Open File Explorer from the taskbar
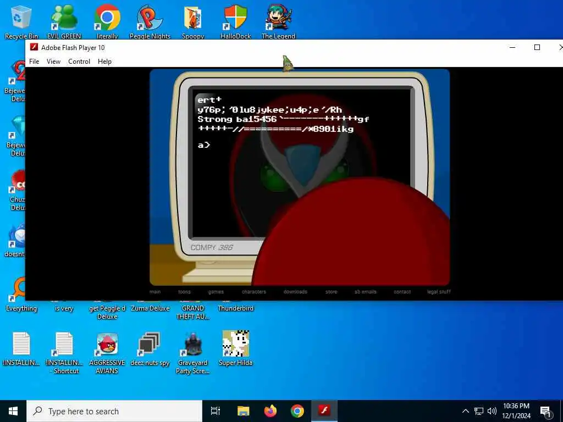Viewport: 563px width, 422px height. [243, 411]
